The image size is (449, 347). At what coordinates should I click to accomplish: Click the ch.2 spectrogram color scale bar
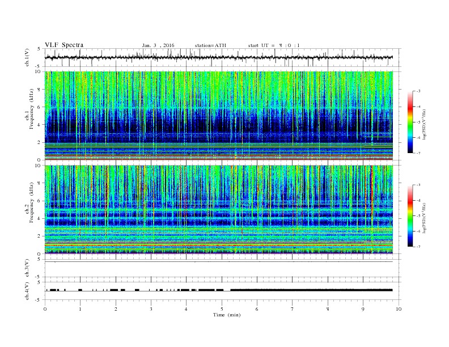coord(410,215)
